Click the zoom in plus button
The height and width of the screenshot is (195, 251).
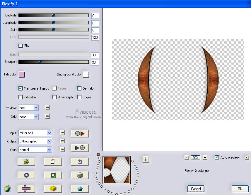(x=205, y=157)
